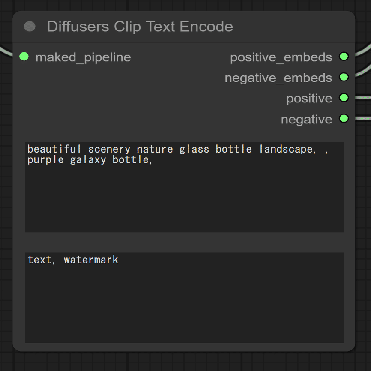
Task: Click the wire leaving the negative output
Action: pos(363,118)
